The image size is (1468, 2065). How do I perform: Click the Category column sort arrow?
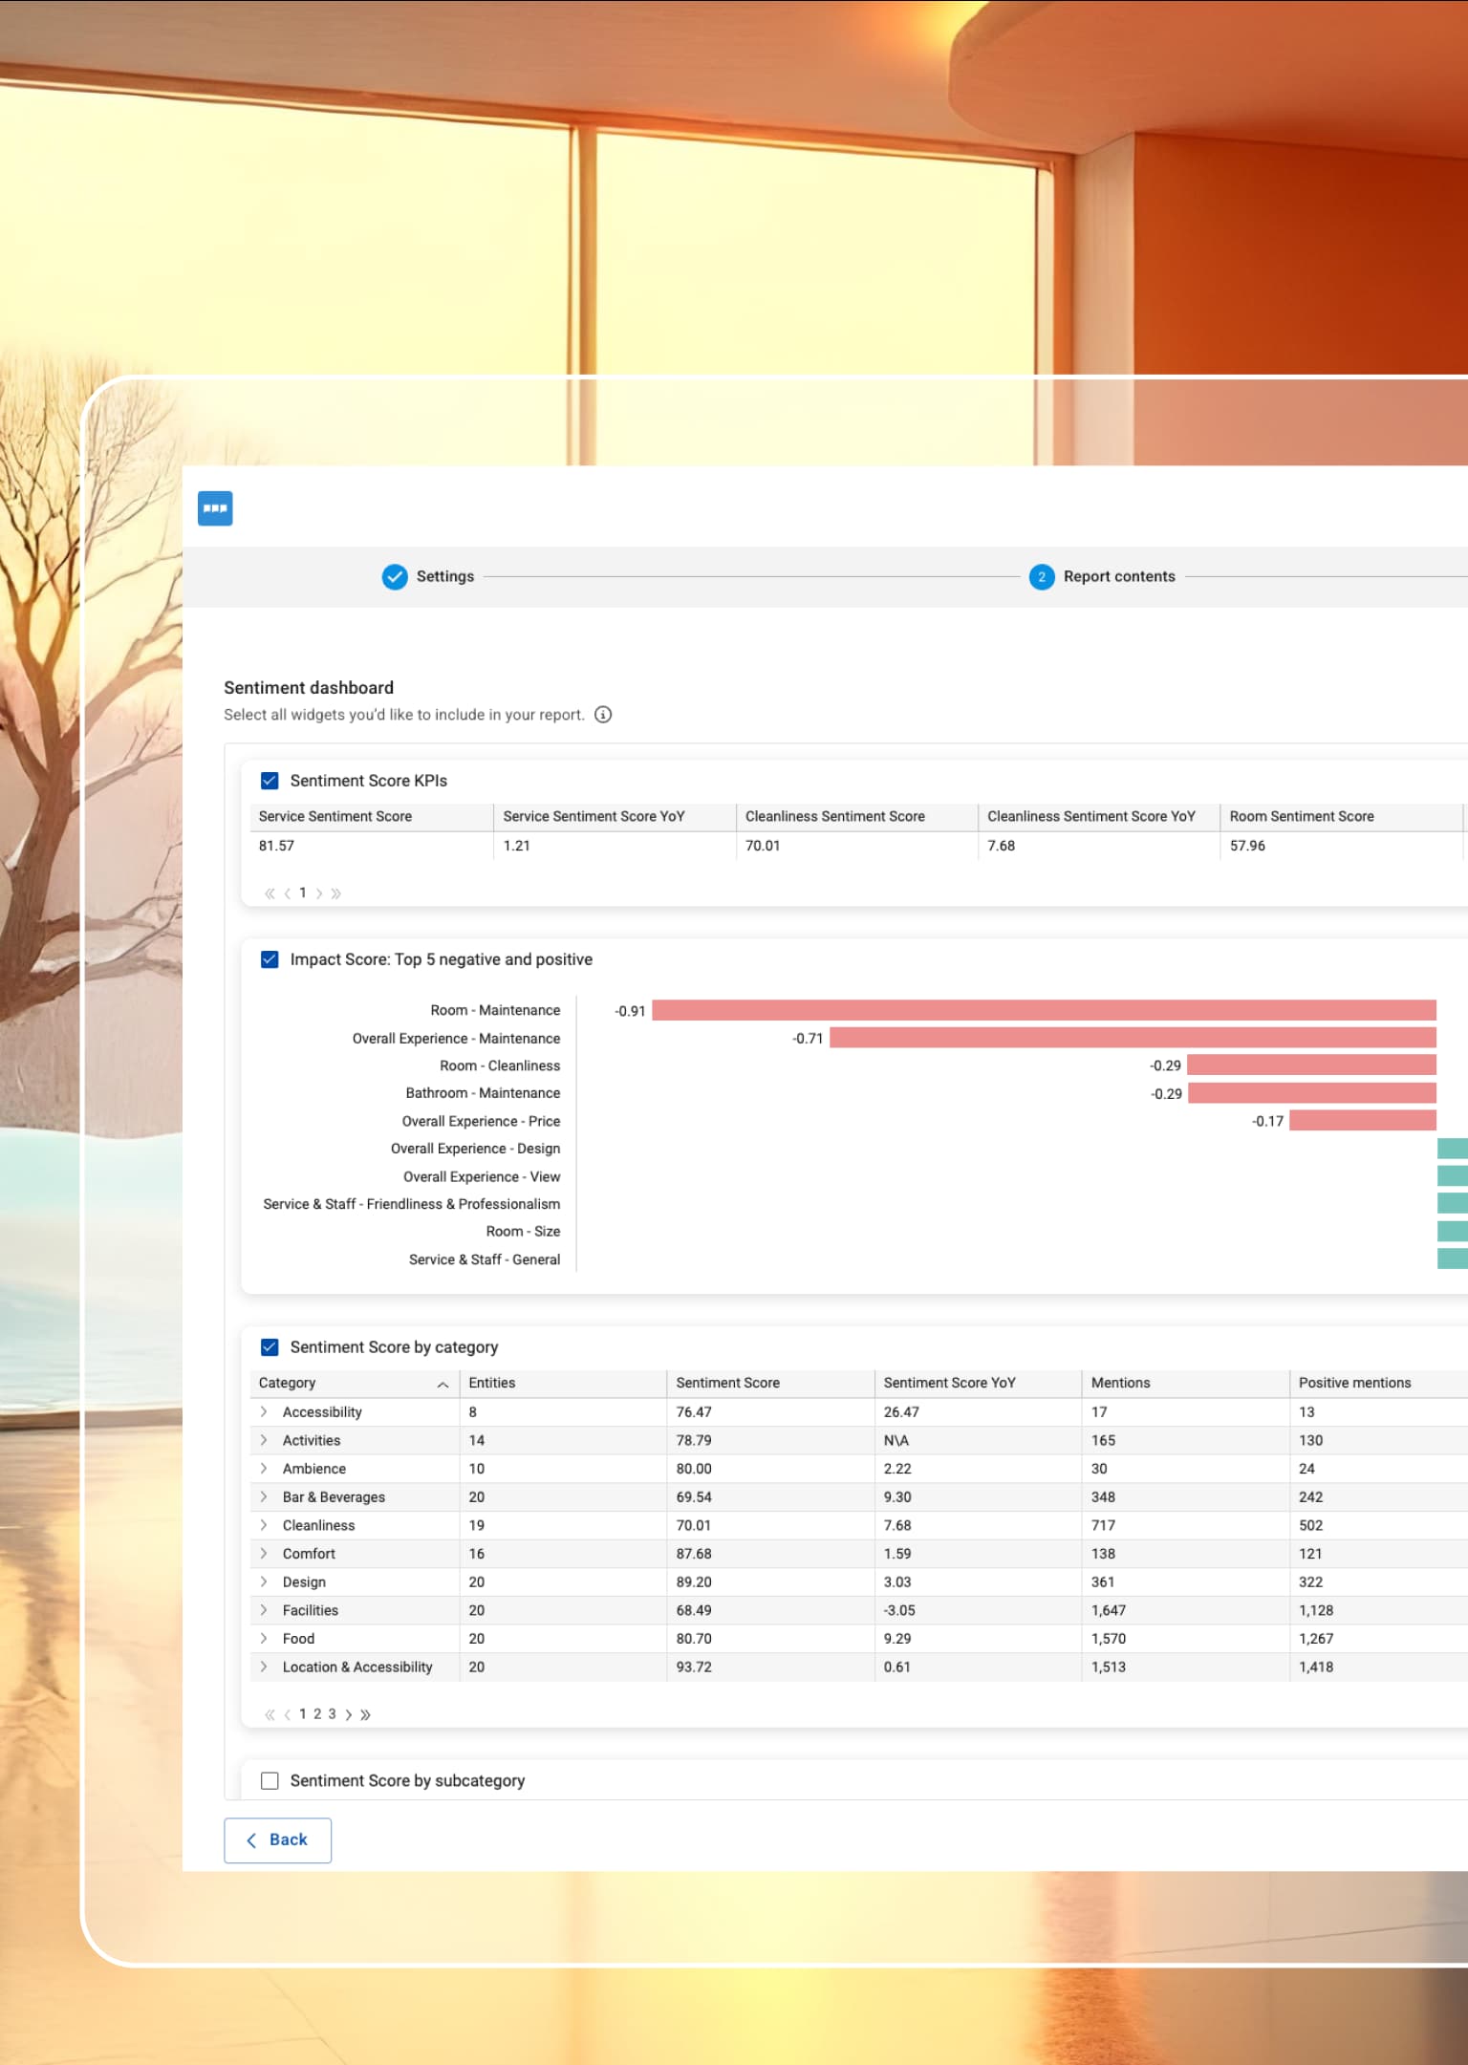click(x=443, y=1384)
